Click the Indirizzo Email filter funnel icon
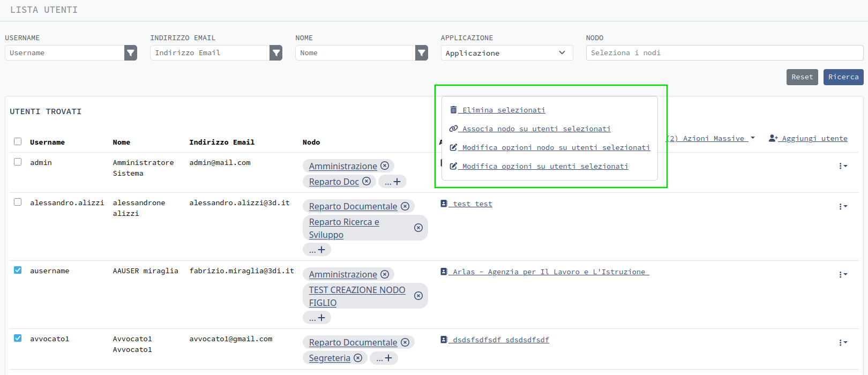The width and height of the screenshot is (868, 375). click(x=276, y=52)
